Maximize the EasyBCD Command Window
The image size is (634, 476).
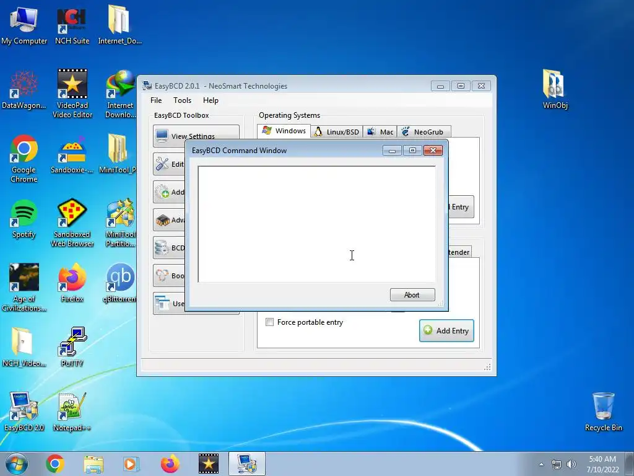click(x=412, y=151)
